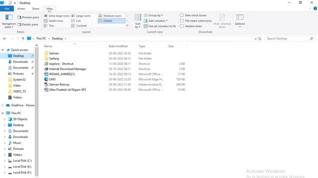
Task: Open folder Options
Action: [x=239, y=21]
